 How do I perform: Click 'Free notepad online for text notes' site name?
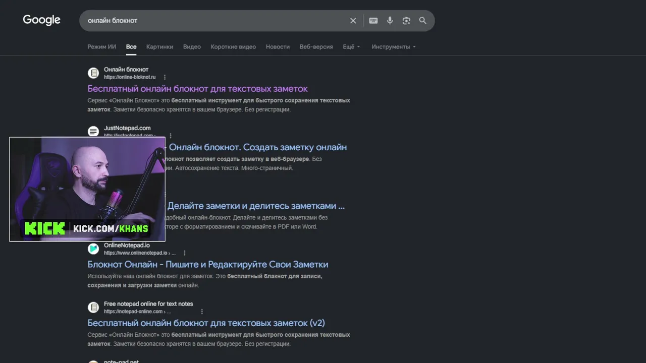[148, 304]
